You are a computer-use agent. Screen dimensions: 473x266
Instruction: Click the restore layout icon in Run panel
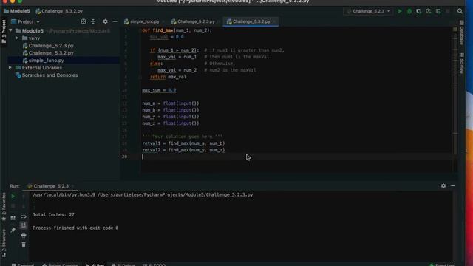tap(13, 218)
